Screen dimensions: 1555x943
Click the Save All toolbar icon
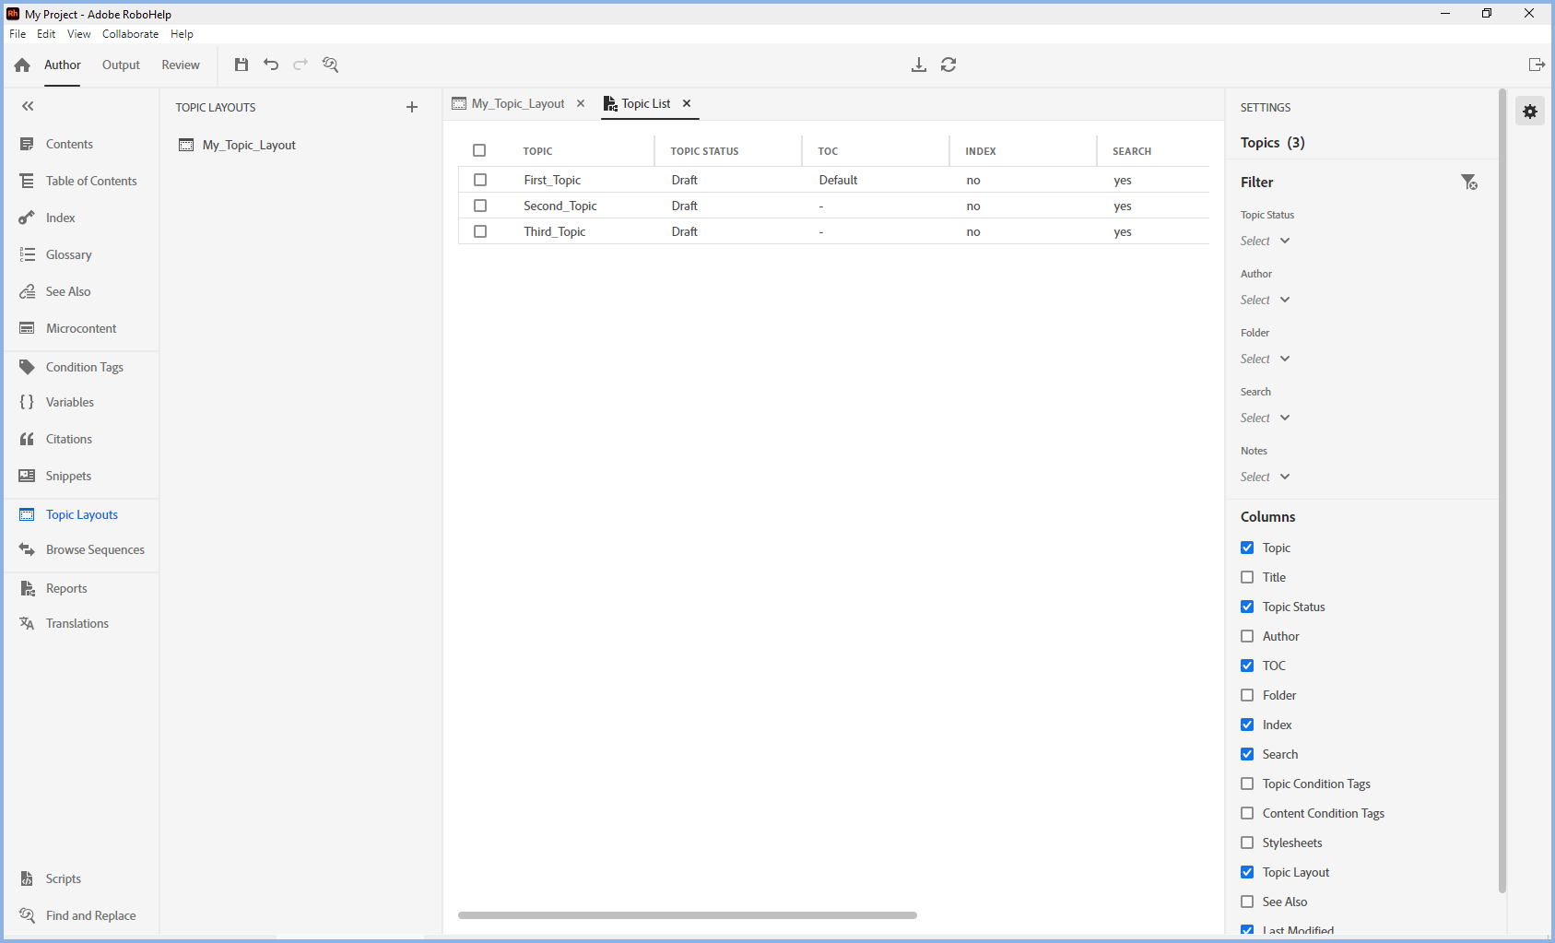point(241,65)
